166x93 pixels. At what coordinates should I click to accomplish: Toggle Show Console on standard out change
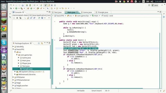[31, 18]
